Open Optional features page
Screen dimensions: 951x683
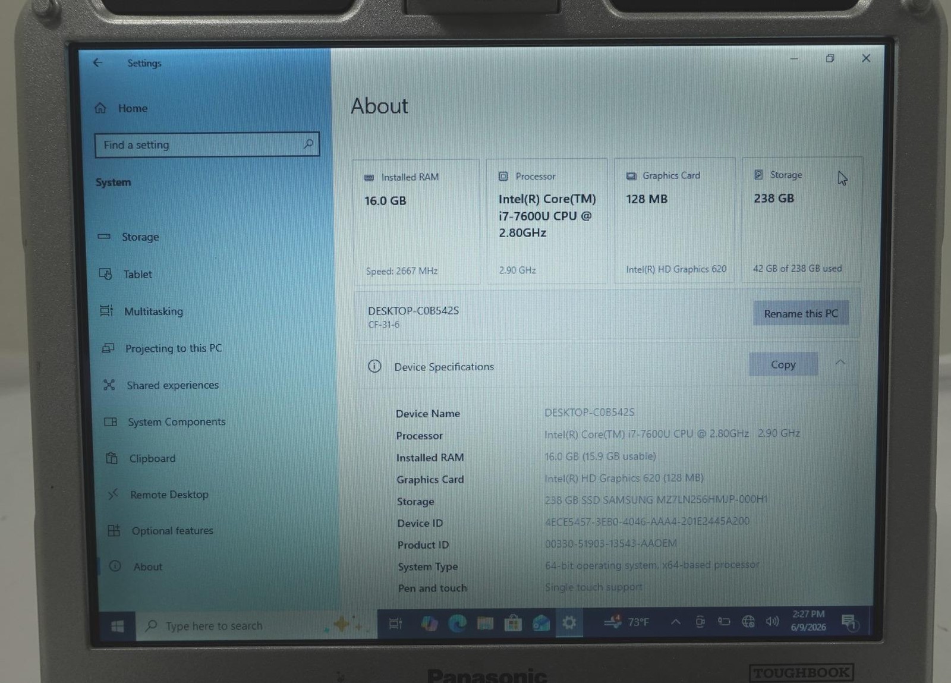point(172,530)
